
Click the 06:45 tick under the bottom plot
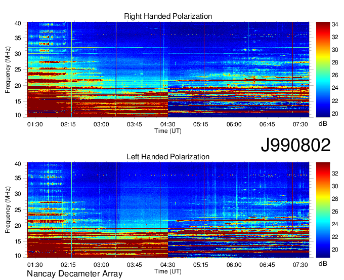267,265
